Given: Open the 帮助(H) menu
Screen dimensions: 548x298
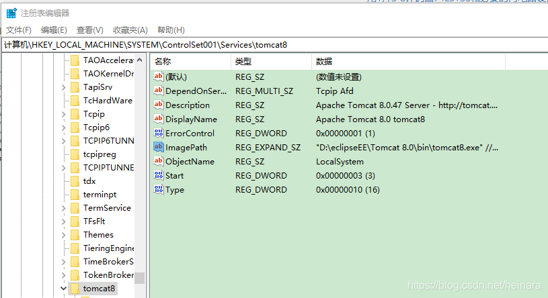Looking at the screenshot, I should tap(171, 30).
